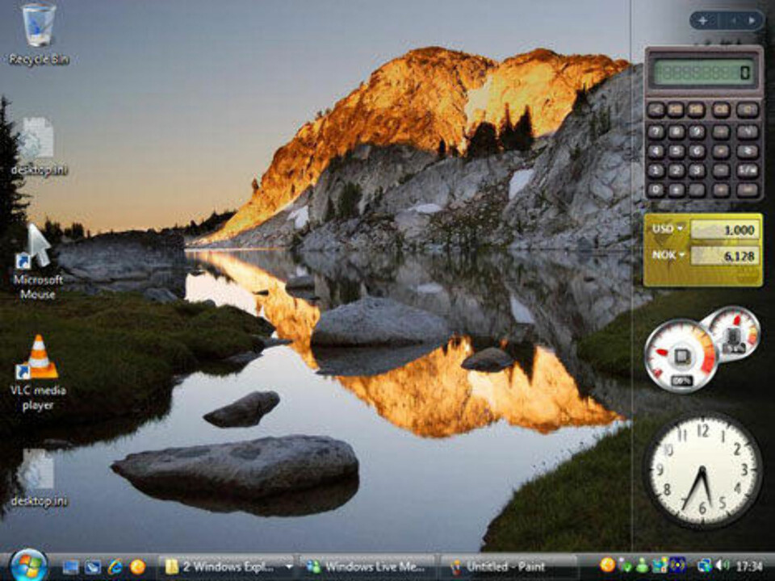The width and height of the screenshot is (775, 581).
Task: Switch to Untitled - Paint taskbar button
Action: point(510,566)
